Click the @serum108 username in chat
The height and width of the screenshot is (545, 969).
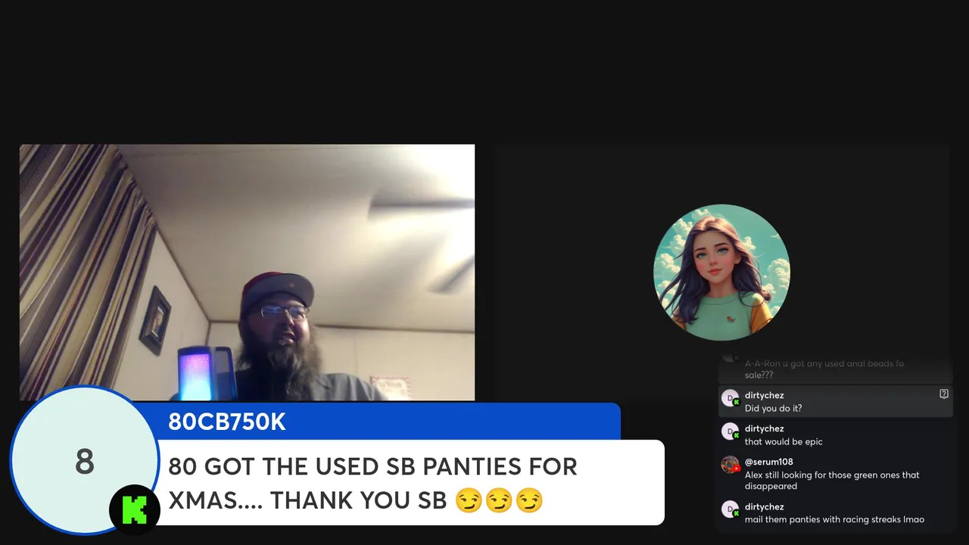coord(768,462)
